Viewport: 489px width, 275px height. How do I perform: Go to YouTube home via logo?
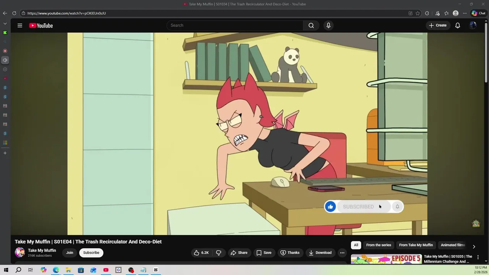click(x=41, y=26)
